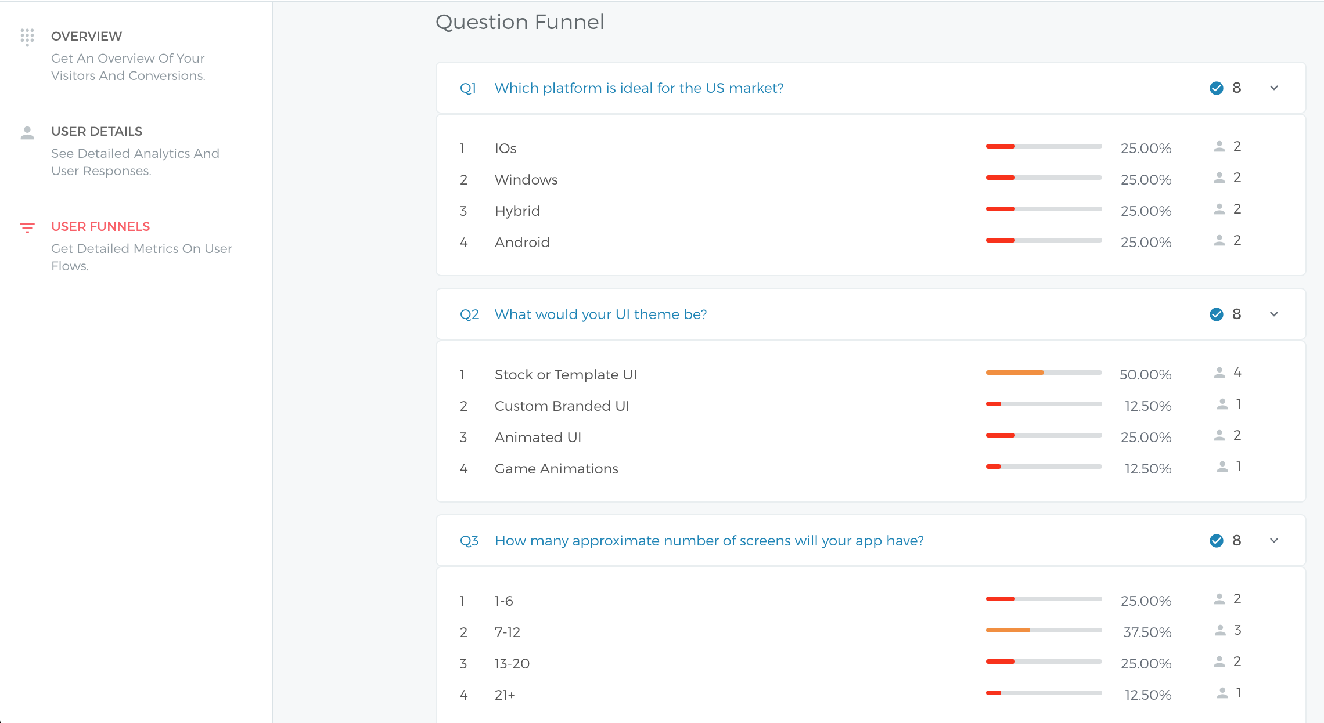Click the orange progress bar for Stock or Template UI

click(x=1014, y=373)
